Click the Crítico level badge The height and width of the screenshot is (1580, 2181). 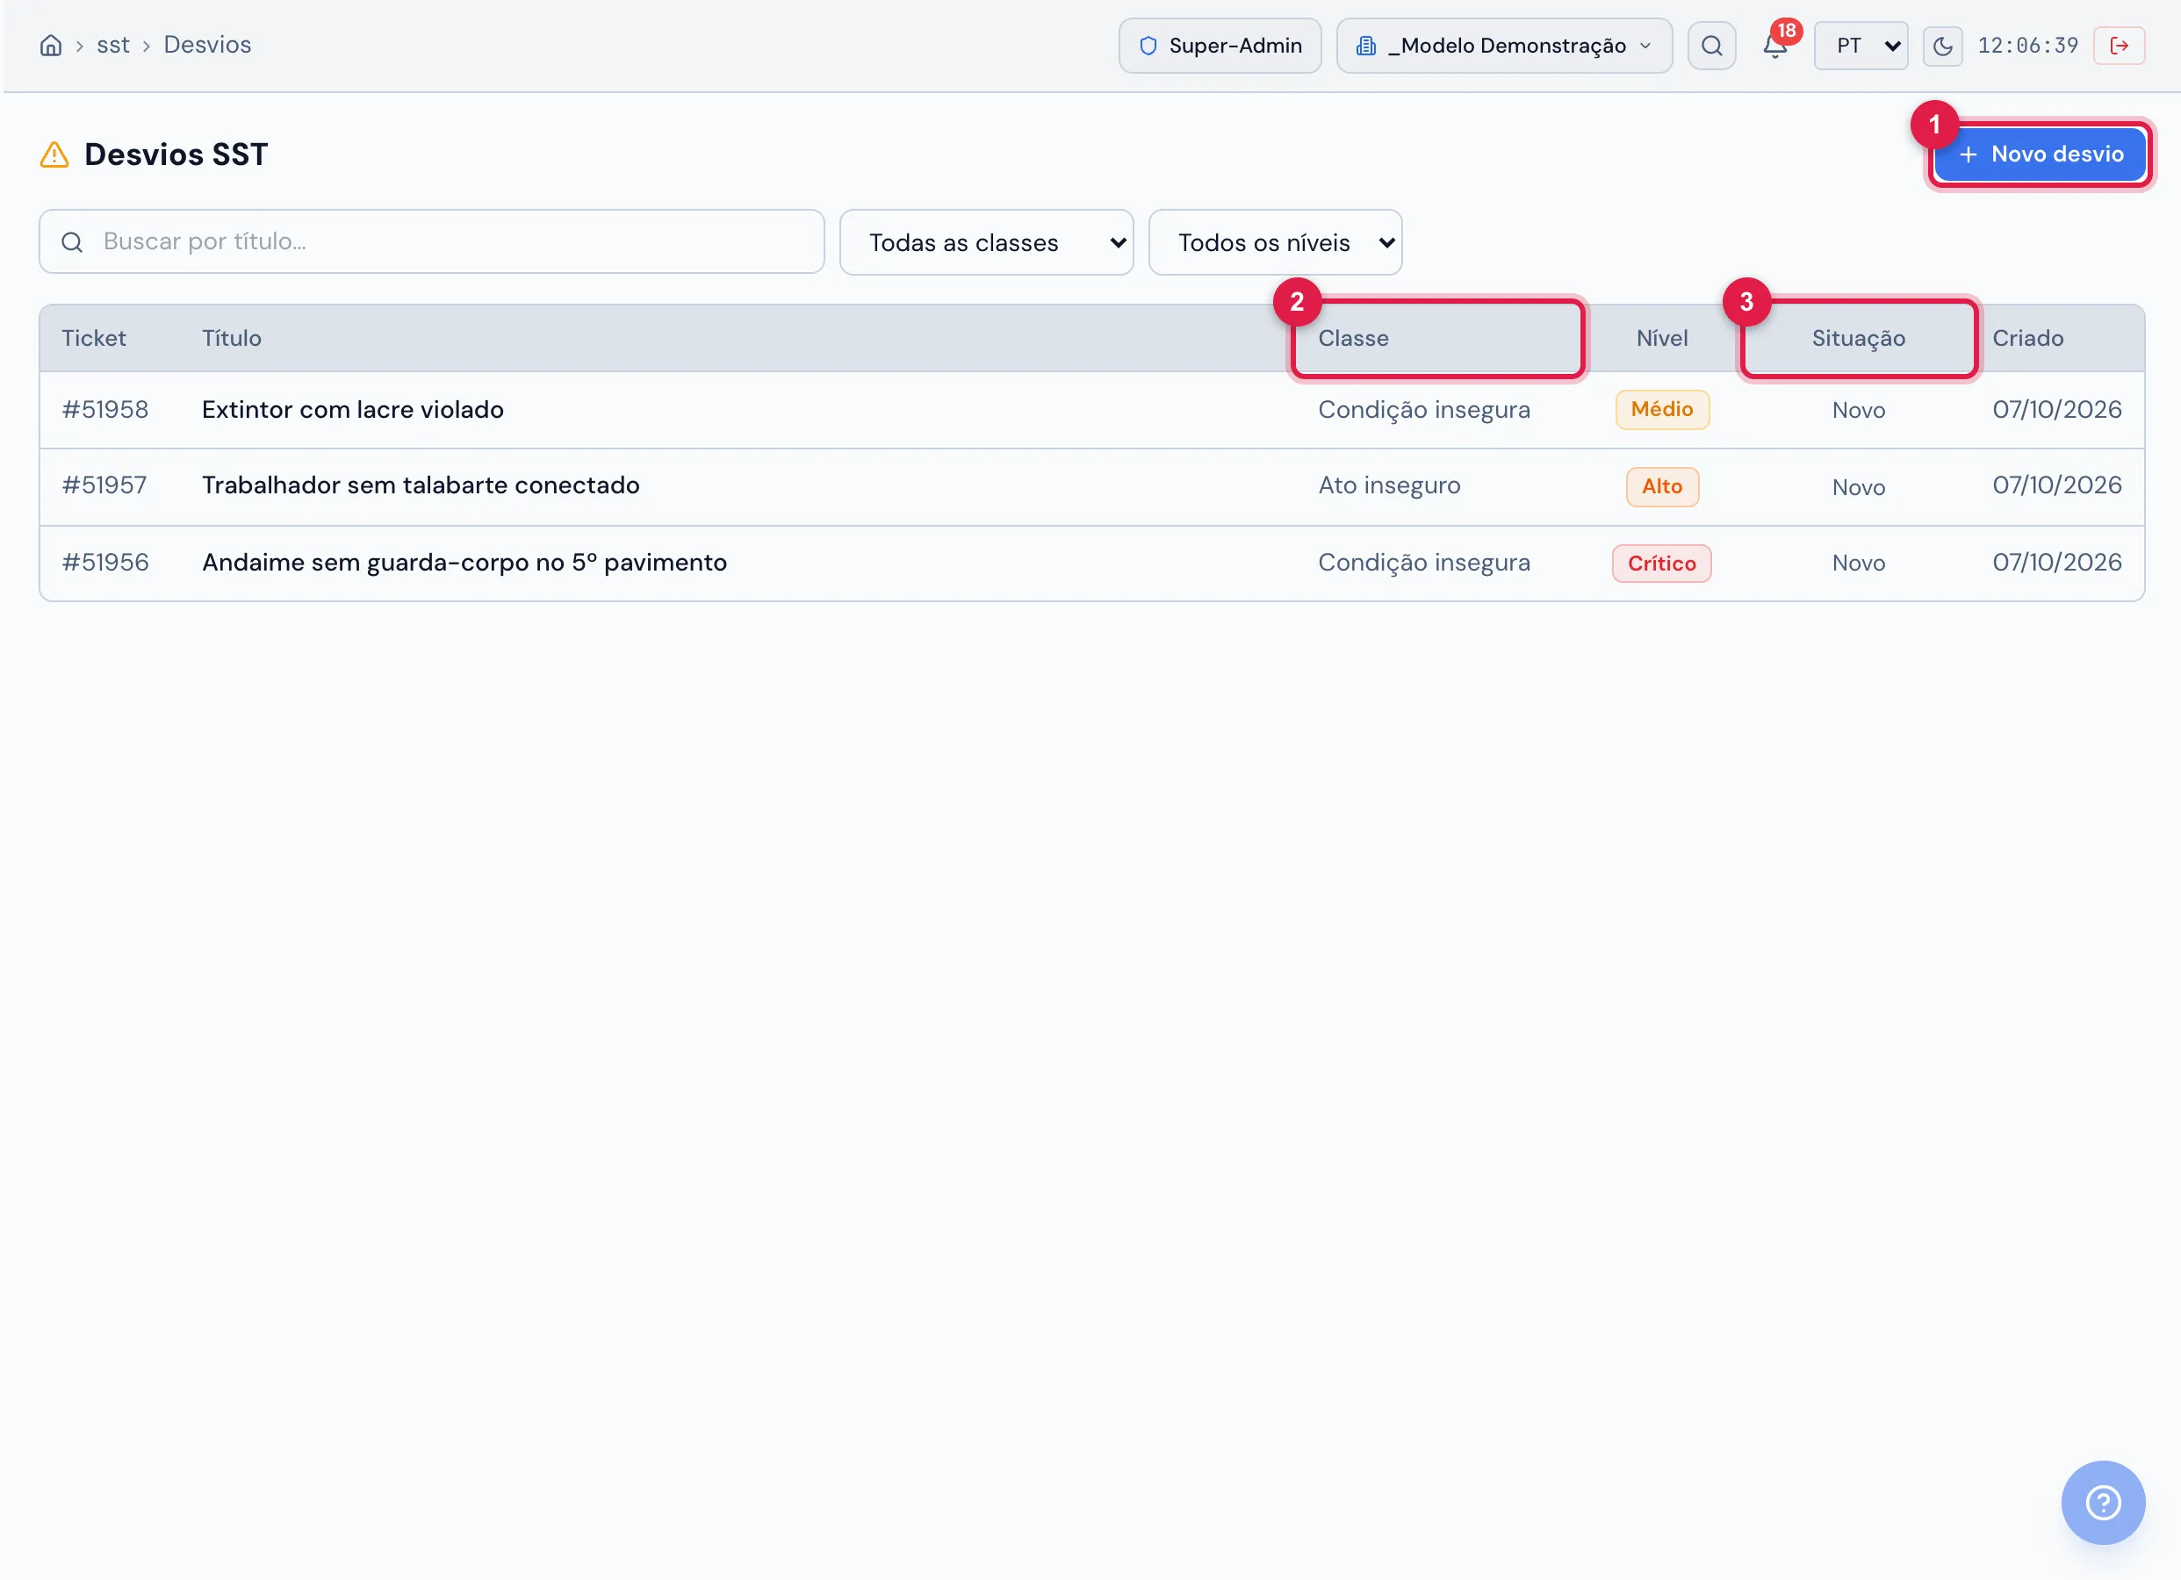1662,564
